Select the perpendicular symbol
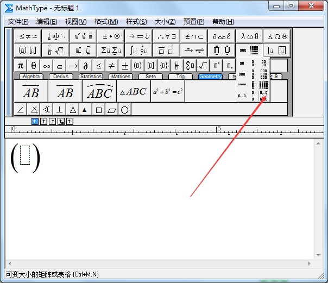This screenshot has height=283, width=328. [x=60, y=110]
